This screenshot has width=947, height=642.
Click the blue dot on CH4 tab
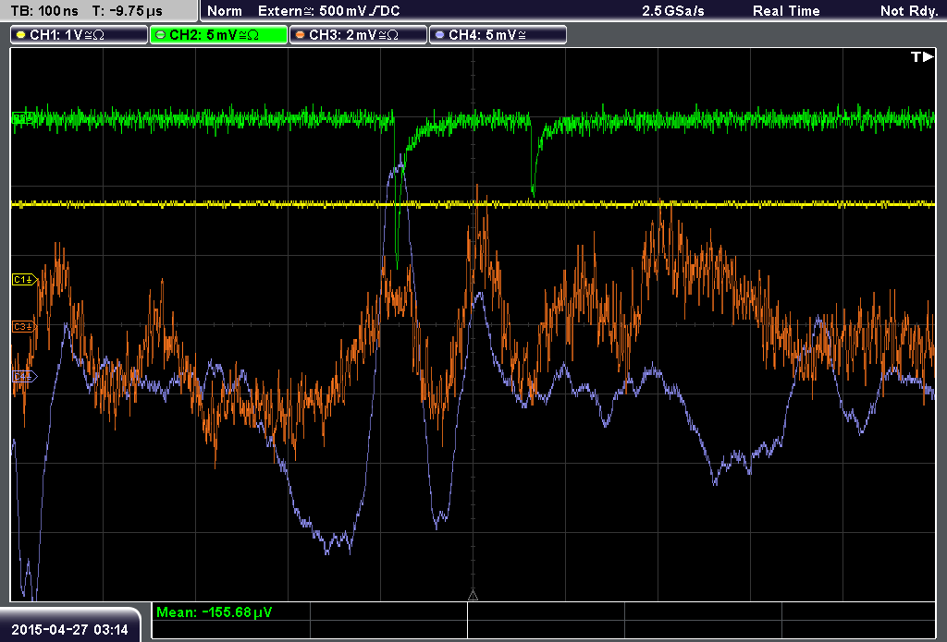pyautogui.click(x=439, y=35)
